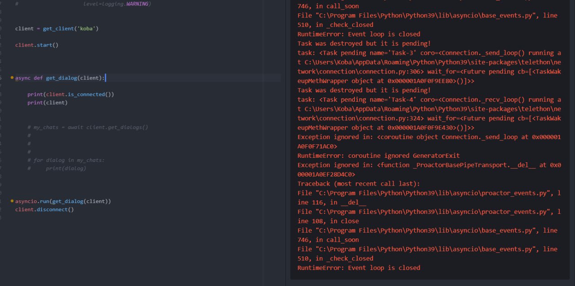Place cursor on the client = get_client('koba') line
Screen dimensions: 575x286
pos(57,29)
